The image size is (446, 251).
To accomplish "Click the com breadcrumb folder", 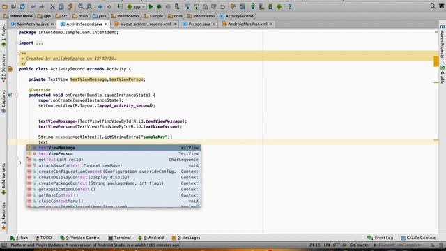I will click(175, 16).
